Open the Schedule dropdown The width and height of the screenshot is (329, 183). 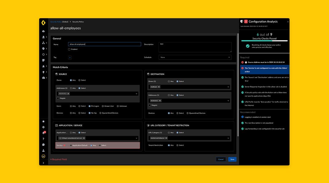[195, 57]
